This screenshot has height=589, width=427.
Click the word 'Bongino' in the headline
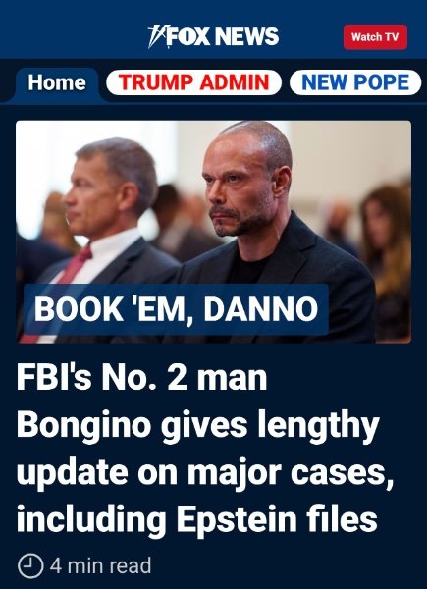pyautogui.click(x=83, y=425)
